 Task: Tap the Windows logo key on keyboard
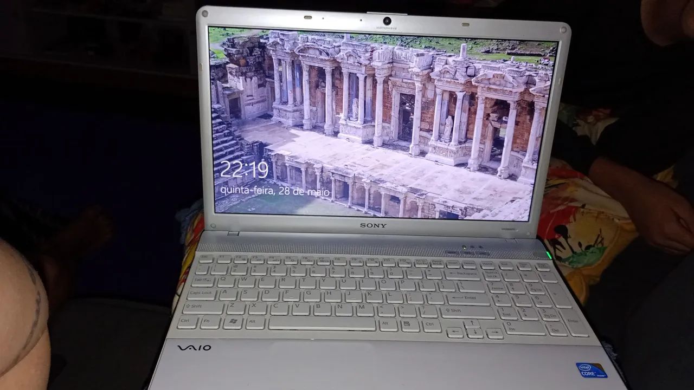click(x=233, y=322)
